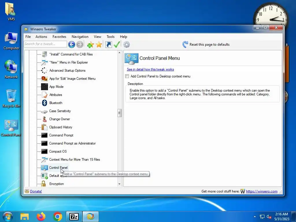
Task: Click the Command Prompt black icon
Action: tap(44, 135)
